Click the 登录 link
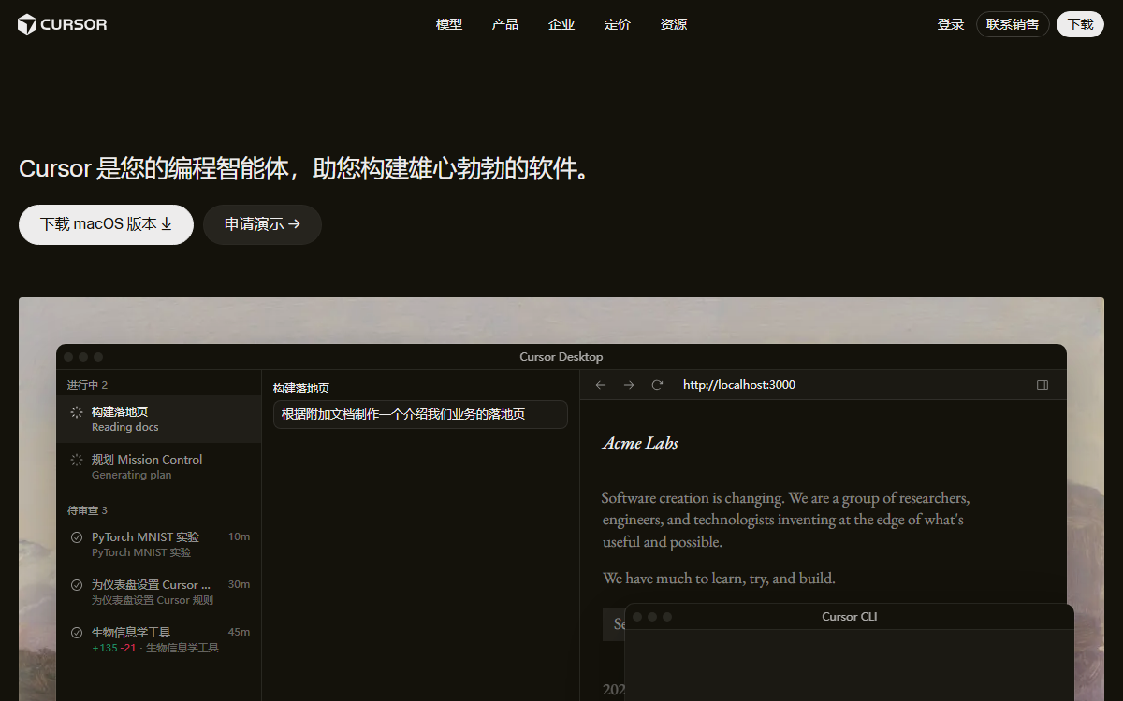The width and height of the screenshot is (1123, 701). [951, 24]
